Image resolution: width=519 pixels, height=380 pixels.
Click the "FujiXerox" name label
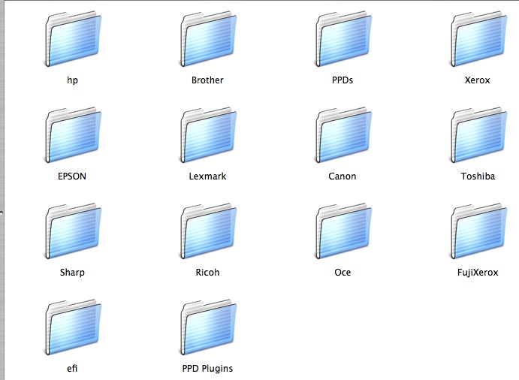tap(478, 273)
